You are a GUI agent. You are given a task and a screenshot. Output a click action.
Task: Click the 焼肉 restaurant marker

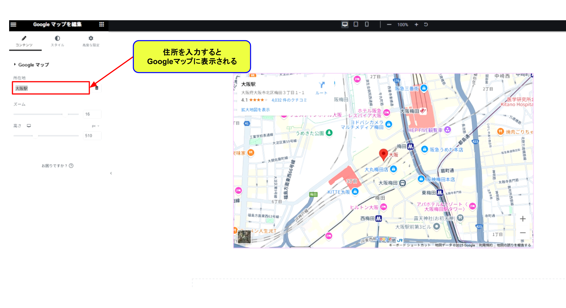pos(500,131)
